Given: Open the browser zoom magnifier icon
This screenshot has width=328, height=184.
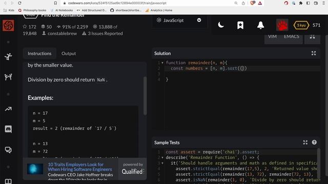Looking at the screenshot, I should tap(236, 3).
